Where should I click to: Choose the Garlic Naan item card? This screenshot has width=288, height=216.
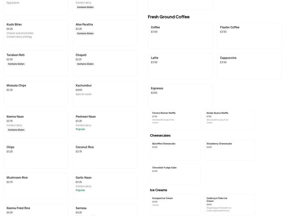pos(105,186)
